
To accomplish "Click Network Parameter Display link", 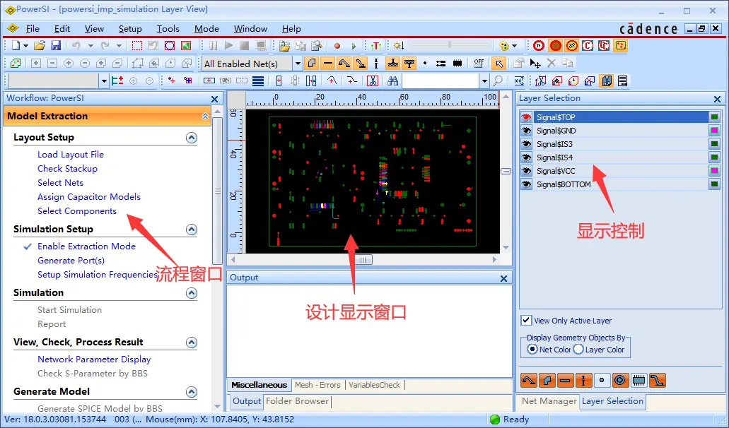I will click(x=94, y=359).
